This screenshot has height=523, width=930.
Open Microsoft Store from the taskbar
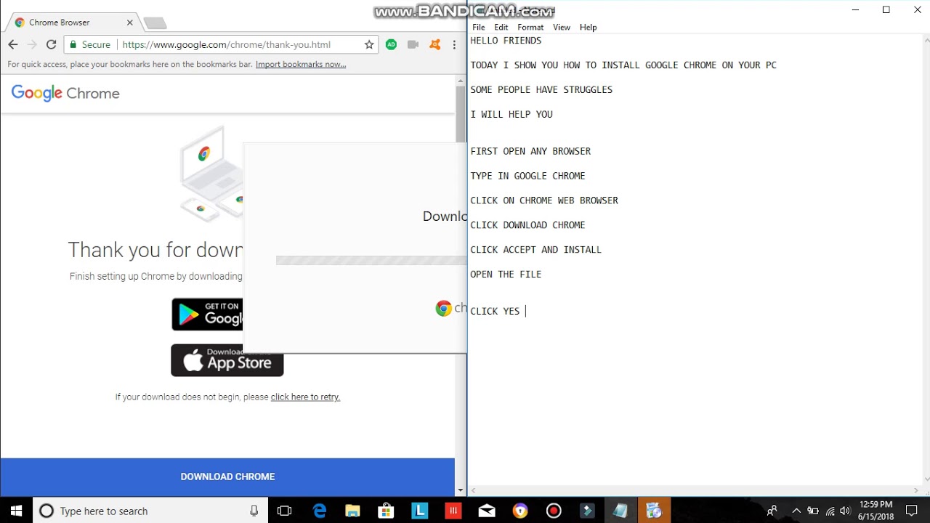(x=386, y=511)
